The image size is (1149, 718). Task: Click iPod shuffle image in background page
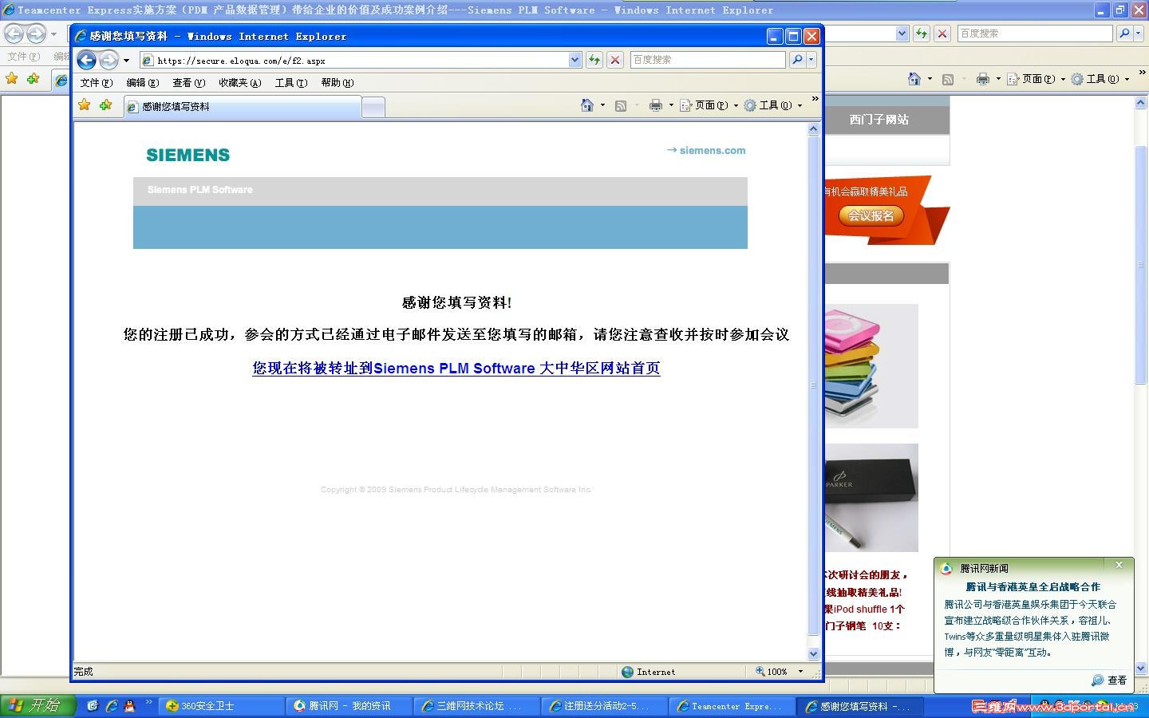[x=871, y=366]
